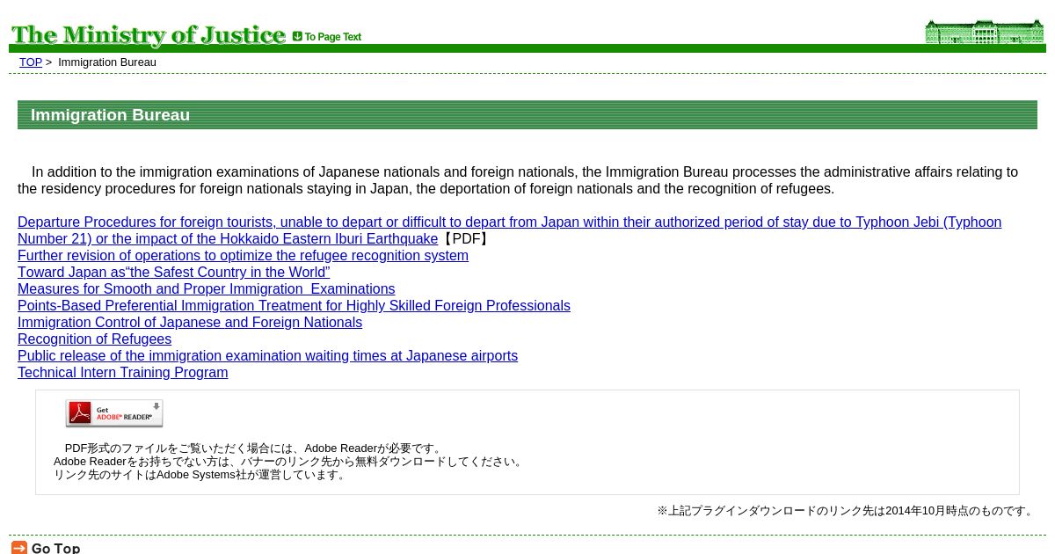Viewport: 1055px width, 554px height.
Task: Click the To Page Text link
Action: point(327,37)
